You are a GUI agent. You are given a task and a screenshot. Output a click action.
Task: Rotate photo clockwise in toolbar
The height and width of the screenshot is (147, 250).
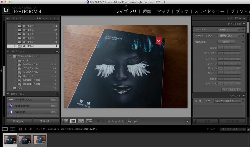136,121
